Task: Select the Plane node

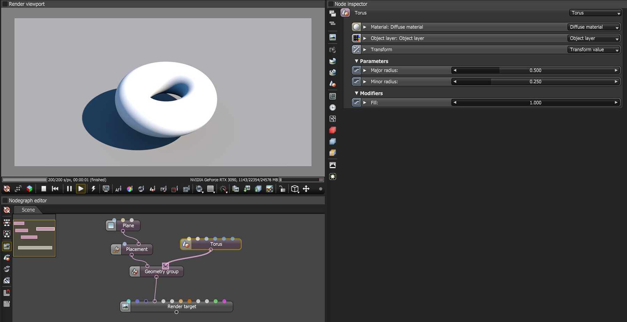Action: [123, 225]
